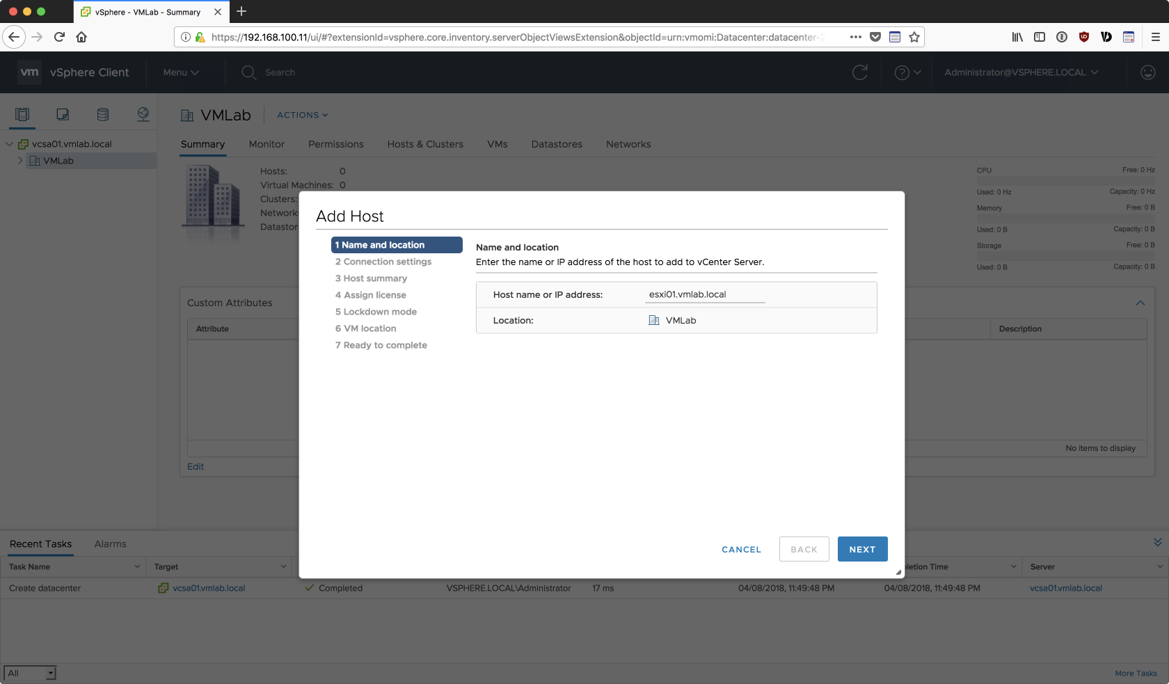Click CANCEL in the Add Host wizard

741,549
